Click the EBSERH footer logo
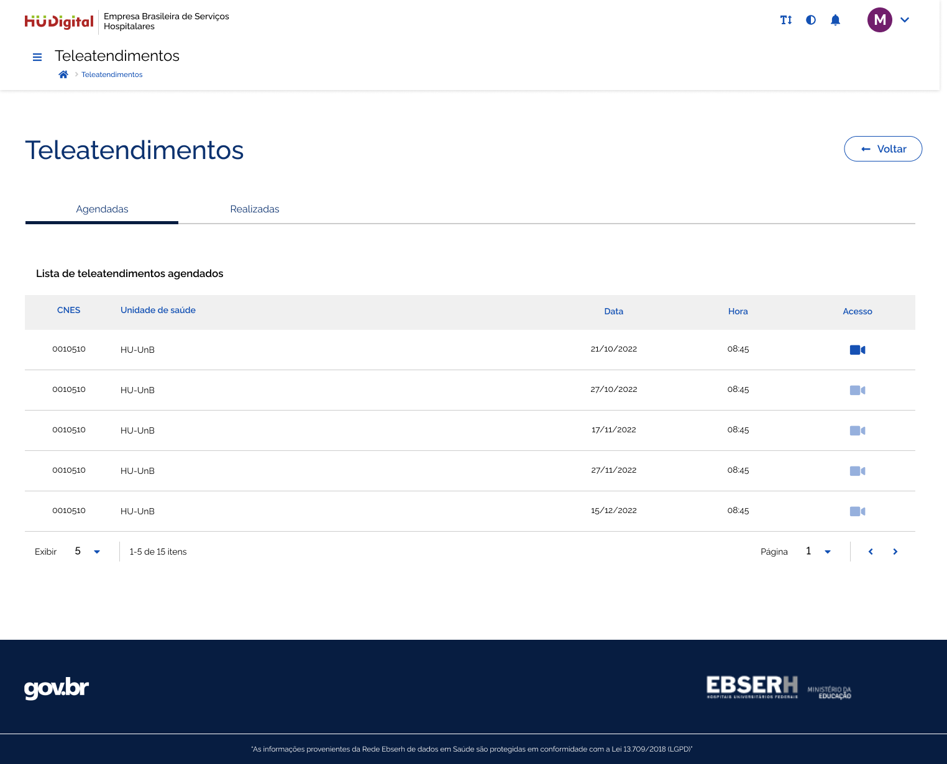Image resolution: width=947 pixels, height=764 pixels. [x=752, y=687]
